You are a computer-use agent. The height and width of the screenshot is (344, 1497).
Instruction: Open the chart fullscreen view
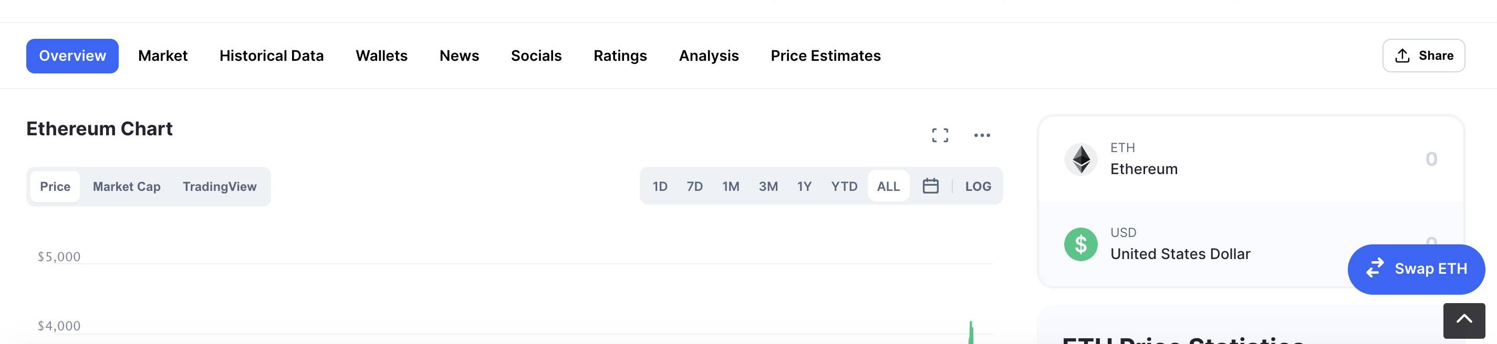[941, 135]
